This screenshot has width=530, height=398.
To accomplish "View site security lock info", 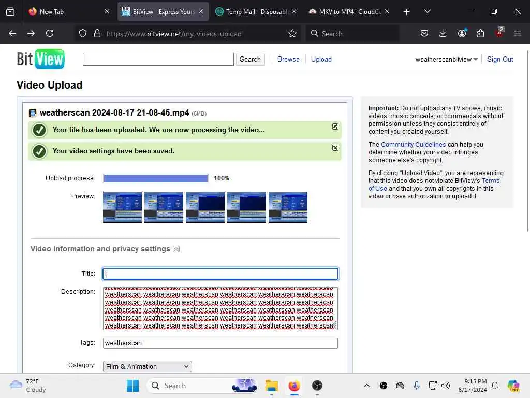I will tap(97, 34).
